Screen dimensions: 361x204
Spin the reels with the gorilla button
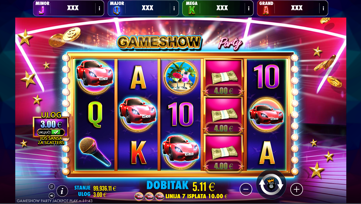pyautogui.click(x=271, y=184)
